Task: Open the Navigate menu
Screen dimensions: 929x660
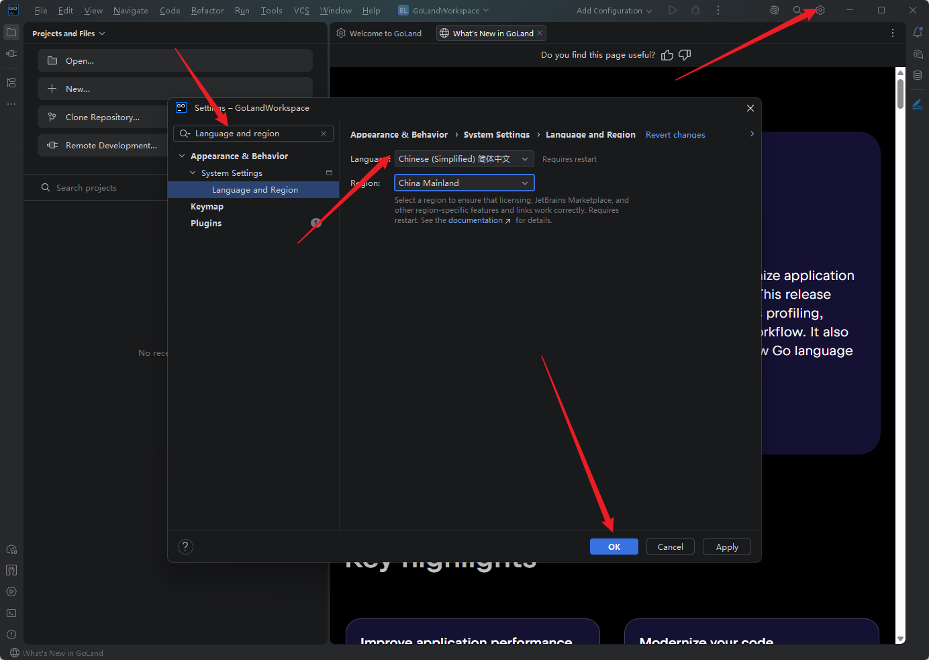Action: click(131, 11)
